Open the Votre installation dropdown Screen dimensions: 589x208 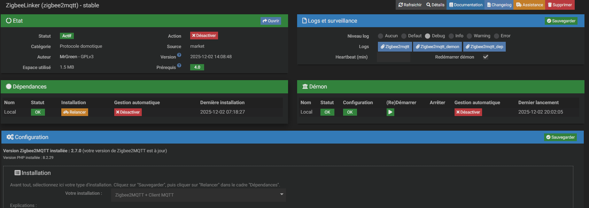point(199,195)
